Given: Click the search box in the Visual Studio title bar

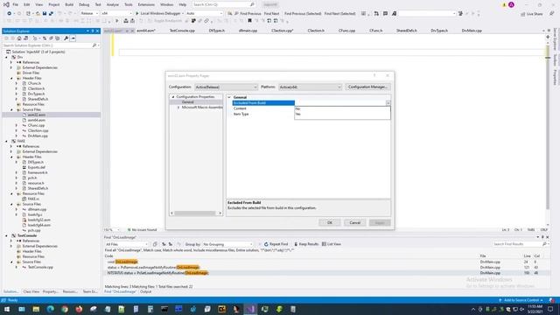Looking at the screenshot, I should (x=224, y=4).
